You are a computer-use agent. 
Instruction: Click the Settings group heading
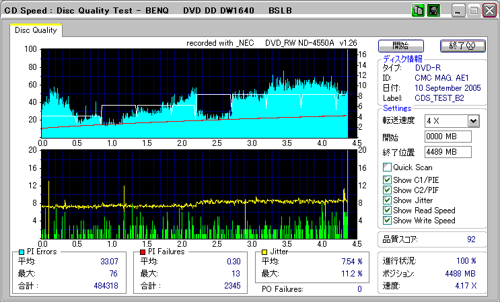[397, 108]
